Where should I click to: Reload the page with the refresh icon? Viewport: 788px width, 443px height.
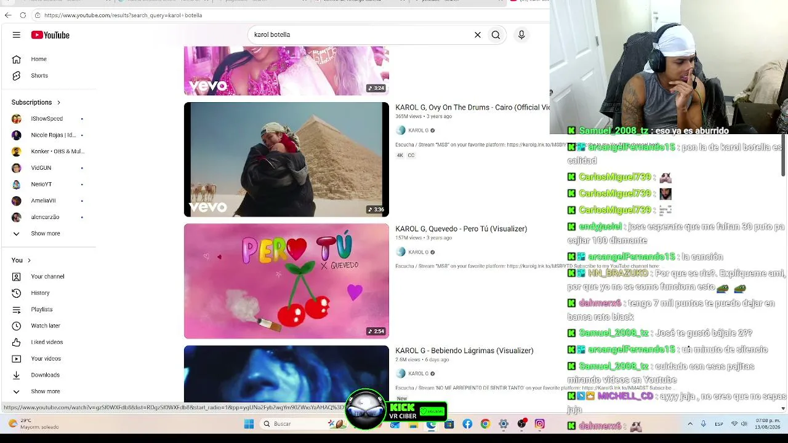[23, 15]
